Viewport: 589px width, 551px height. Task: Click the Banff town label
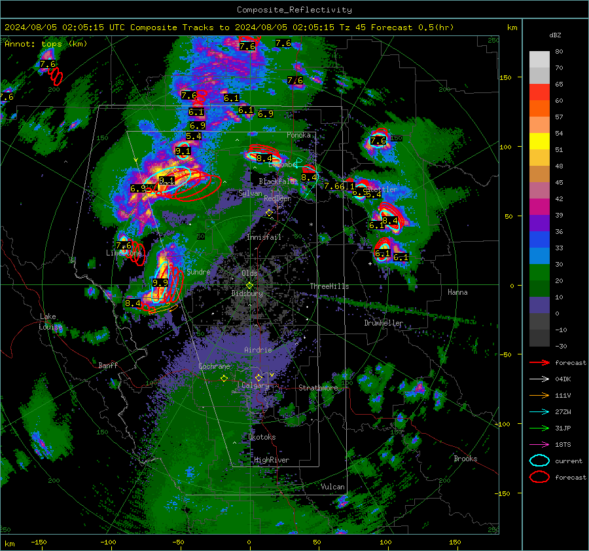click(x=108, y=365)
